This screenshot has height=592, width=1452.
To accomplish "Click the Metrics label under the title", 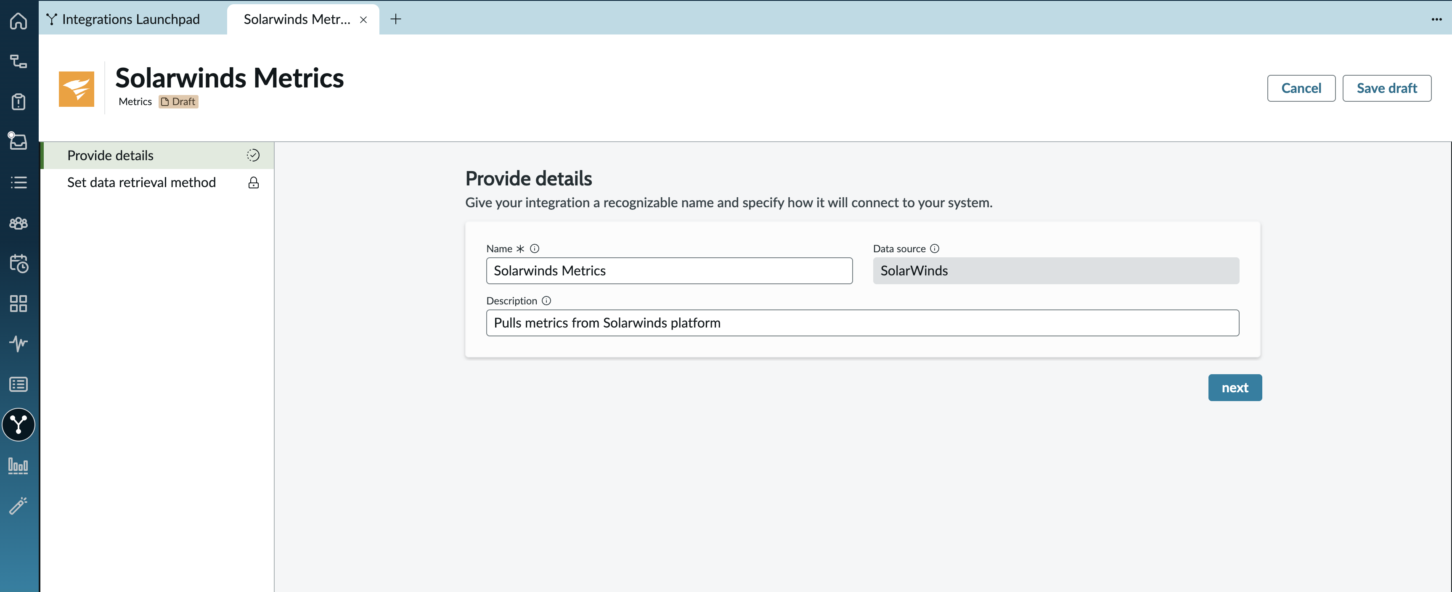I will (135, 102).
